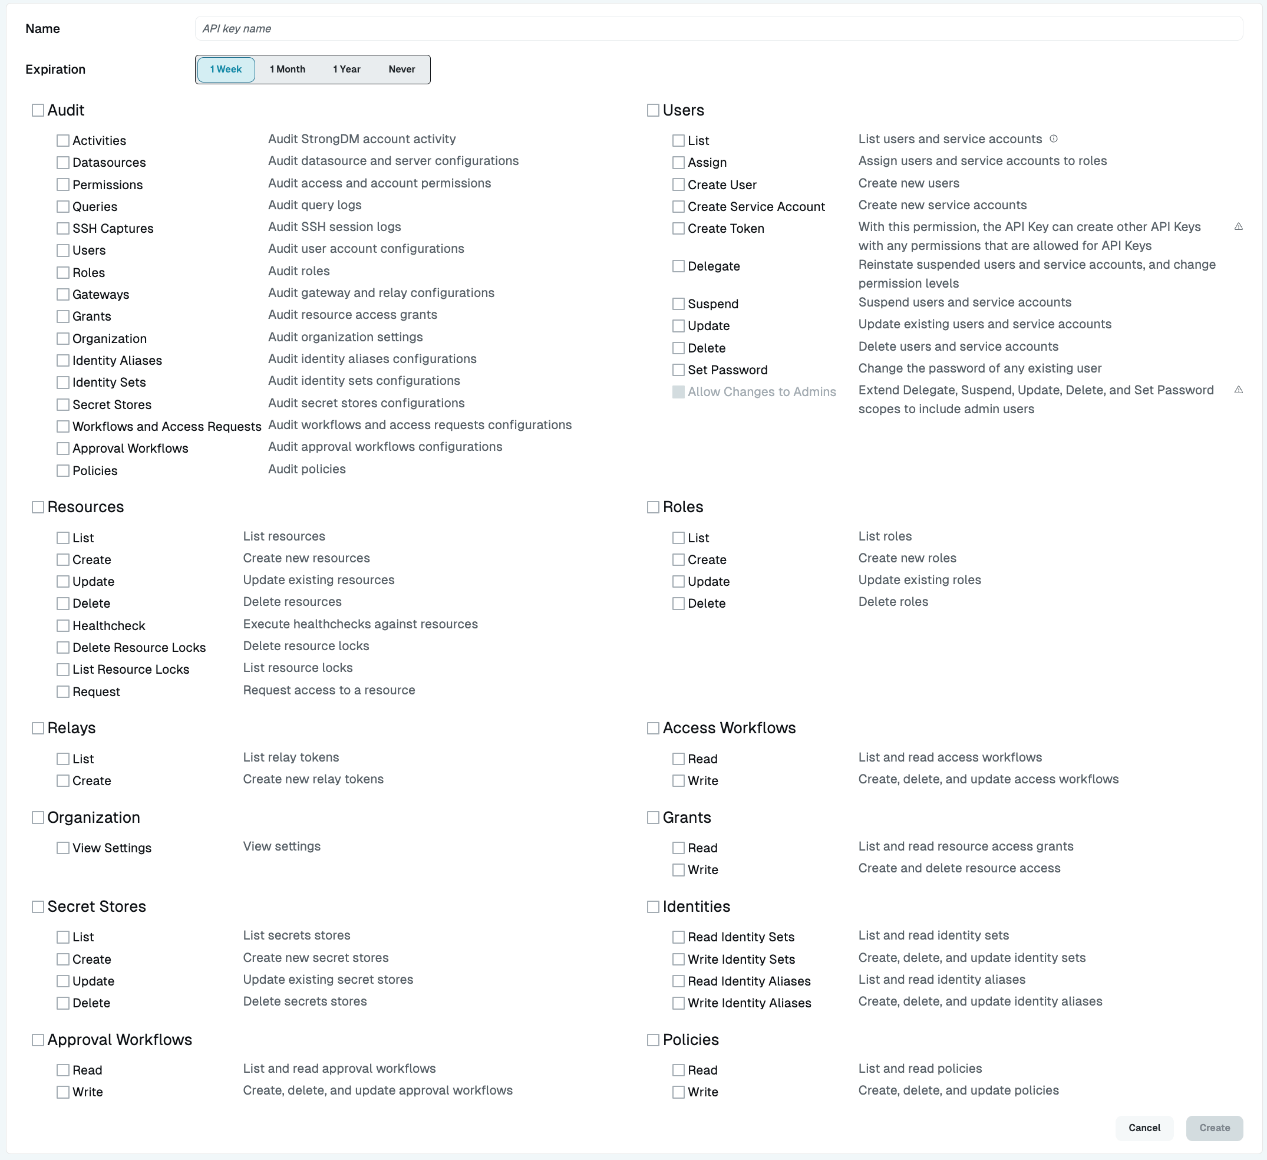Screen dimensions: 1267x1160
Task: Select the 1 Week expiration option
Action: [x=225, y=70]
